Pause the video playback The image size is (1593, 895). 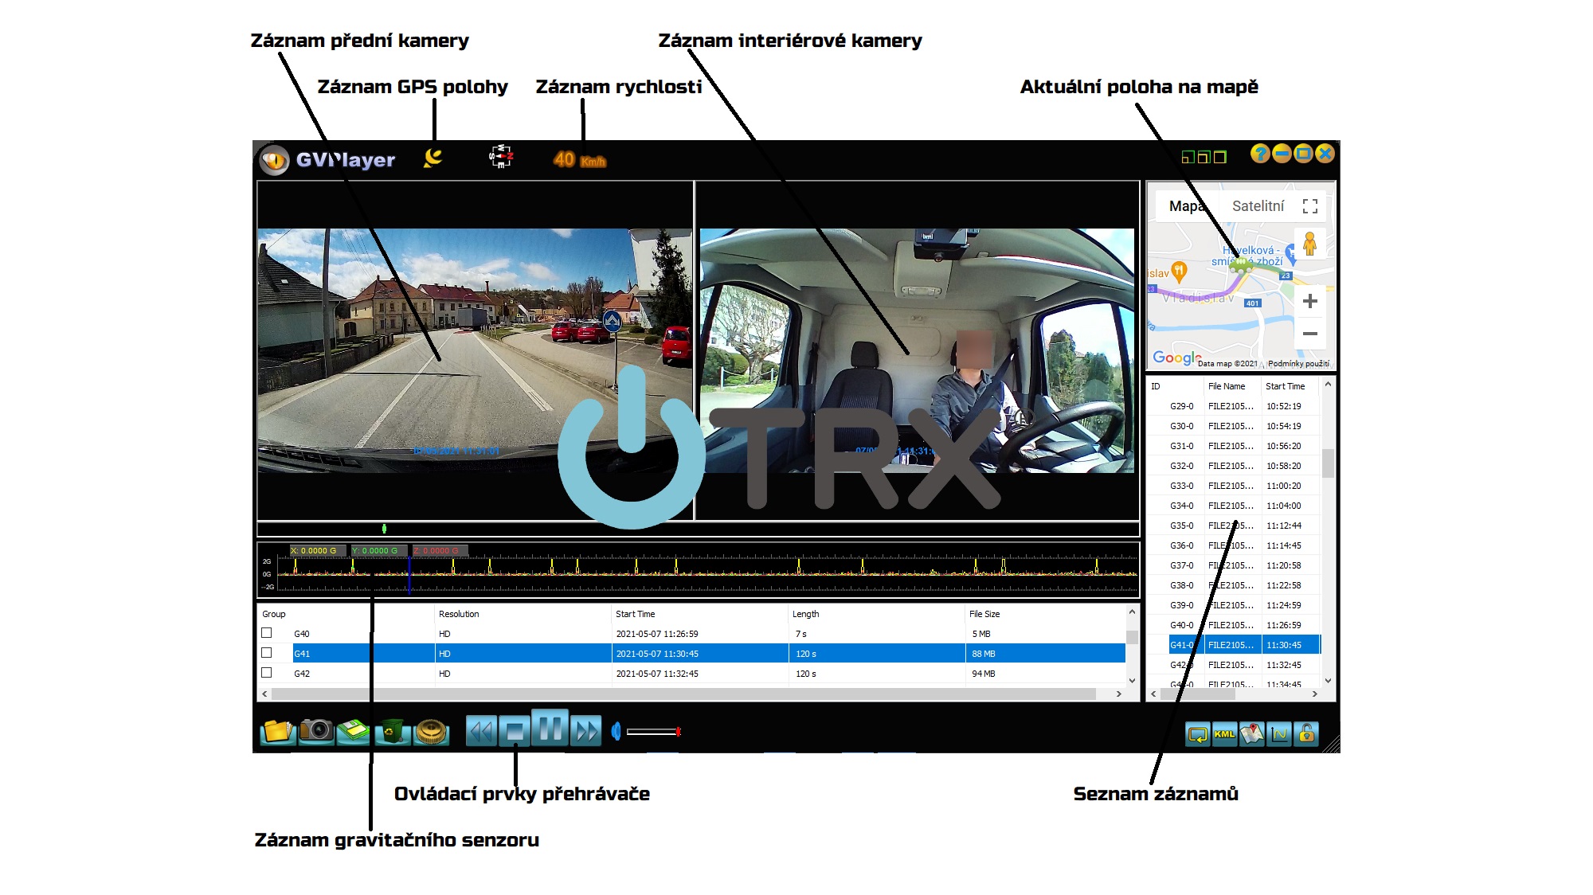coord(550,728)
